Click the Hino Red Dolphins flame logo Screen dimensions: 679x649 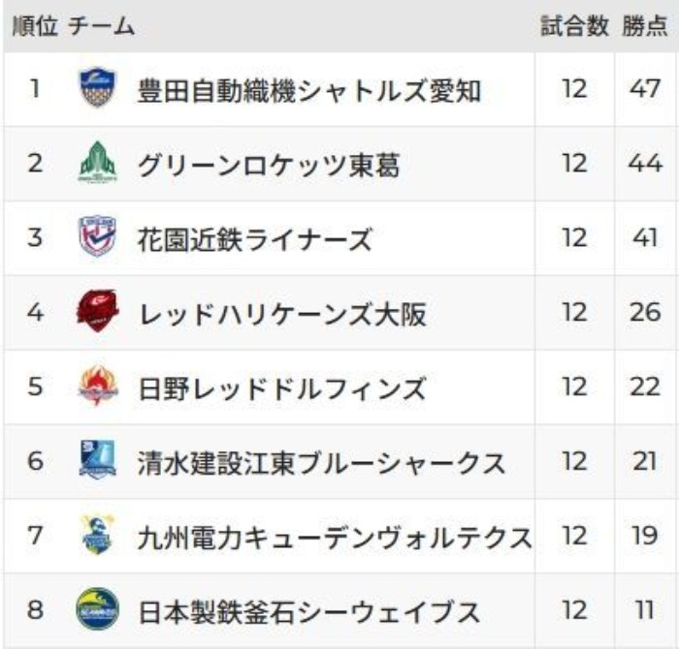[98, 386]
